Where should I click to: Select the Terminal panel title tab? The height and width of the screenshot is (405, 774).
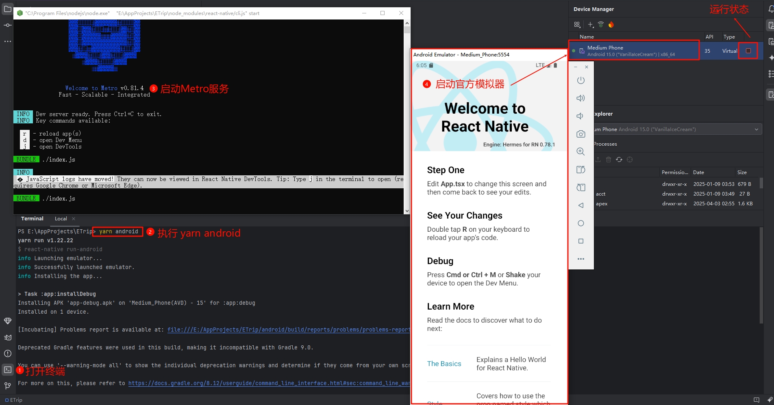click(x=32, y=219)
